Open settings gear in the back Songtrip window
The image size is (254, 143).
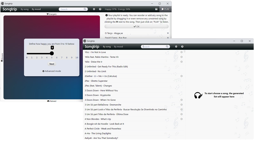tap(94, 9)
